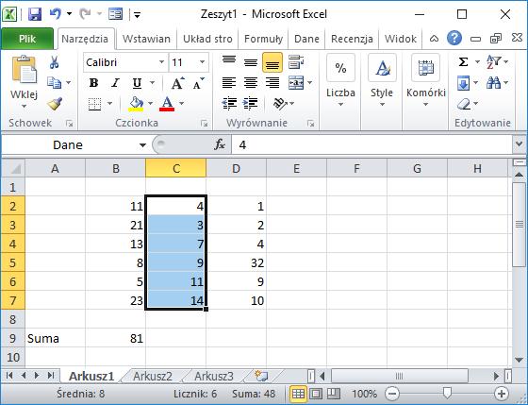Image resolution: width=528 pixels, height=405 pixels.
Task: Open Excel Help question mark
Action: click(454, 38)
